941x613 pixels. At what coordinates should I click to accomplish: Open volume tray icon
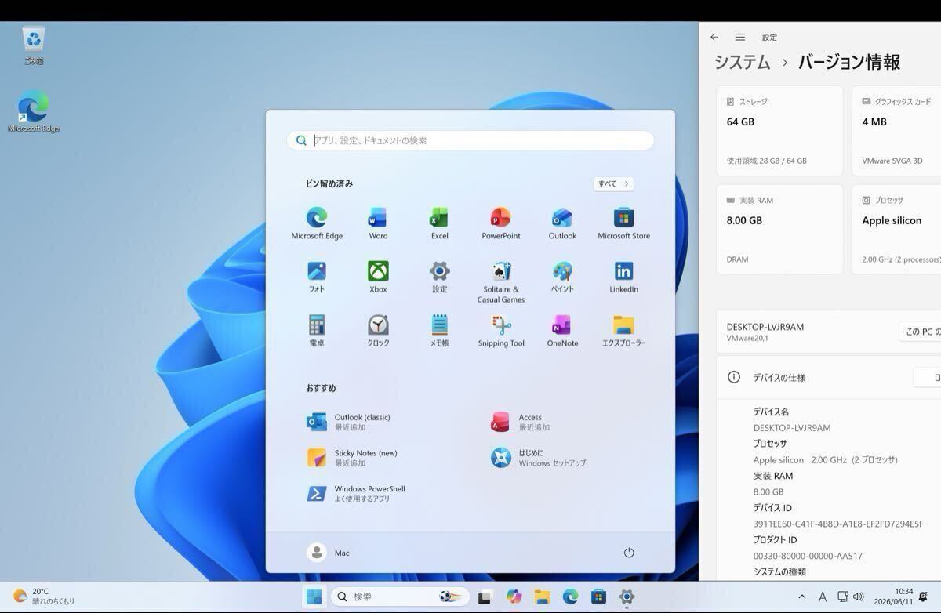click(859, 597)
